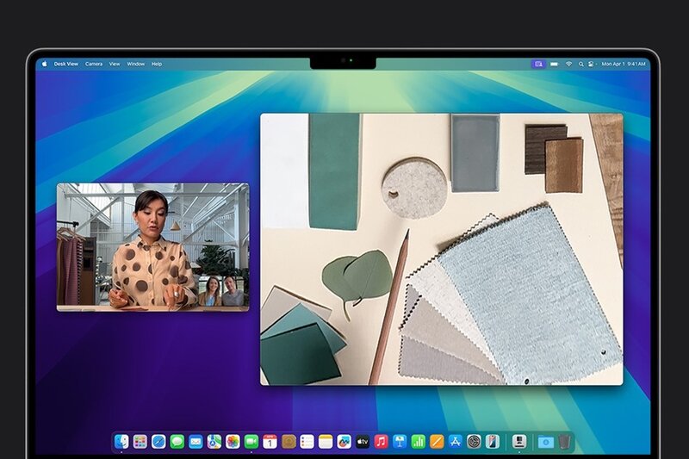The height and width of the screenshot is (459, 689).
Task: Open the Trash in the Dock
Action: (564, 442)
